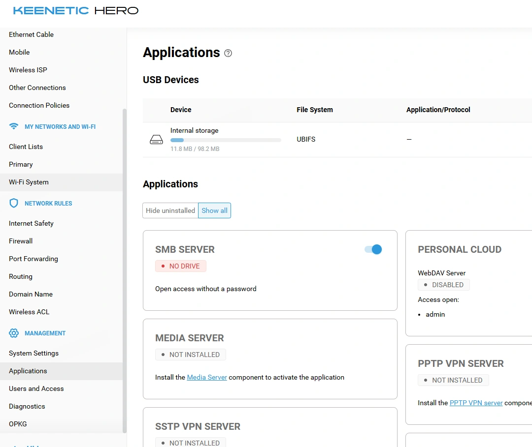Screen dimensions: 532x447
Task: Click the PERSONAL CLOUD card title
Action: (460, 250)
